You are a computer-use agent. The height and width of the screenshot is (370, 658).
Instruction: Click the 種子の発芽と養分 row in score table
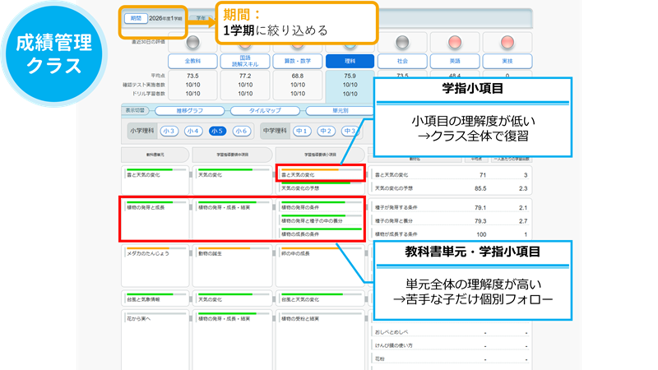pos(450,221)
